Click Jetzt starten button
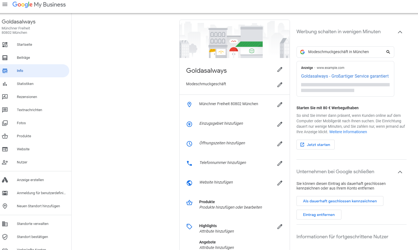 (x=316, y=145)
